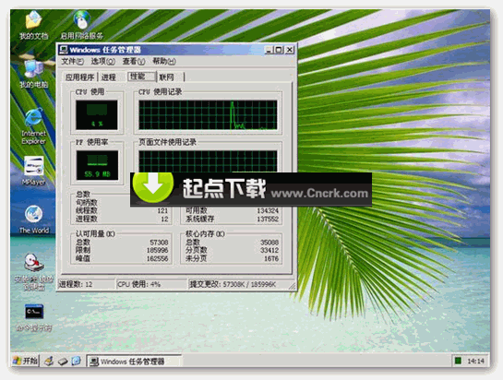The width and height of the screenshot is (503, 380).
Task: Click the 分页数 value 33412
Action: pyautogui.click(x=269, y=251)
